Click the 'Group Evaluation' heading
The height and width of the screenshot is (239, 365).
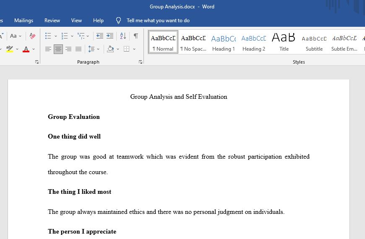pyautogui.click(x=74, y=117)
